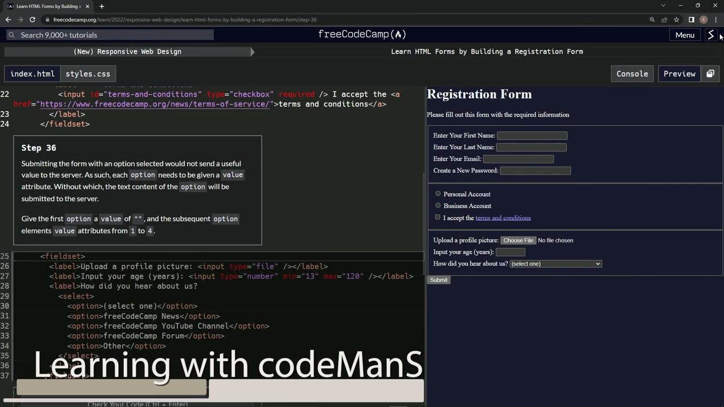Go back using the browser back arrow

pyautogui.click(x=8, y=19)
